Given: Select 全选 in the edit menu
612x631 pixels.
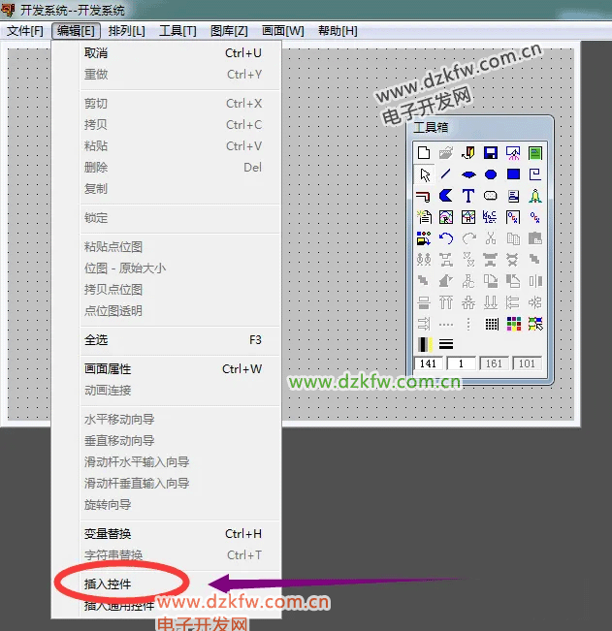Looking at the screenshot, I should (96, 340).
